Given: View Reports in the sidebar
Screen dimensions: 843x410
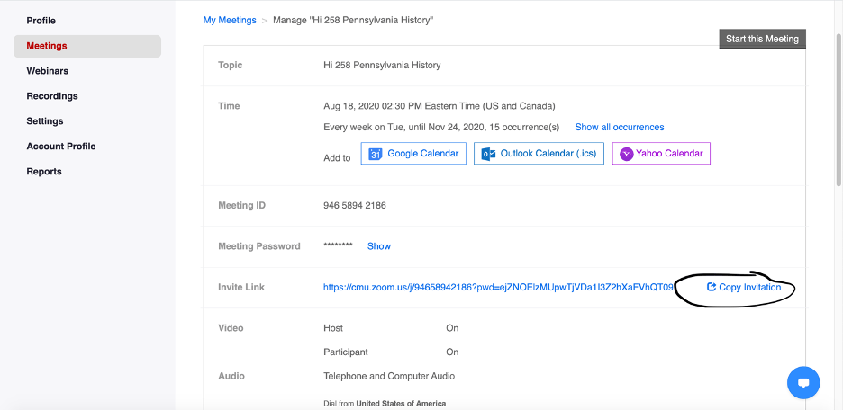Looking at the screenshot, I should (x=44, y=172).
